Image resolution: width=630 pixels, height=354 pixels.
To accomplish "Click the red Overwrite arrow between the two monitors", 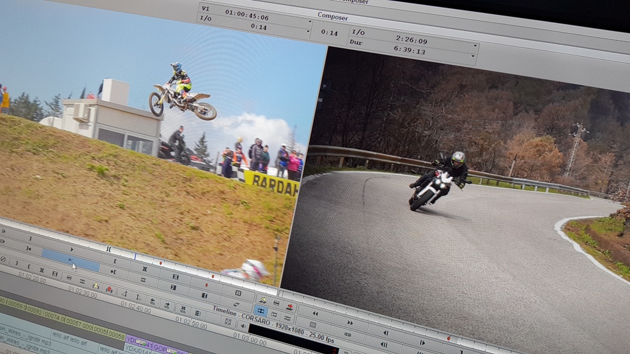I will 290,307.
